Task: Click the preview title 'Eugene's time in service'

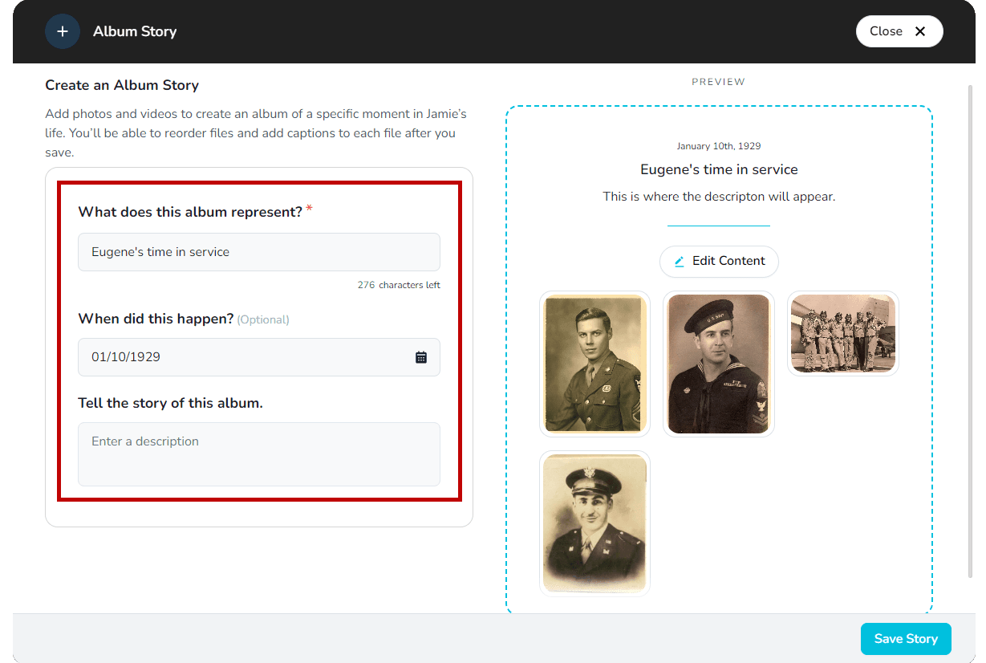Action: point(719,169)
